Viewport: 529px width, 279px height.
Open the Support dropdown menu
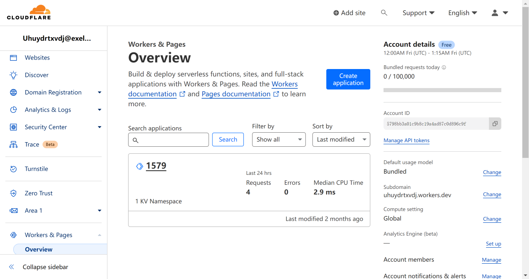click(x=419, y=13)
